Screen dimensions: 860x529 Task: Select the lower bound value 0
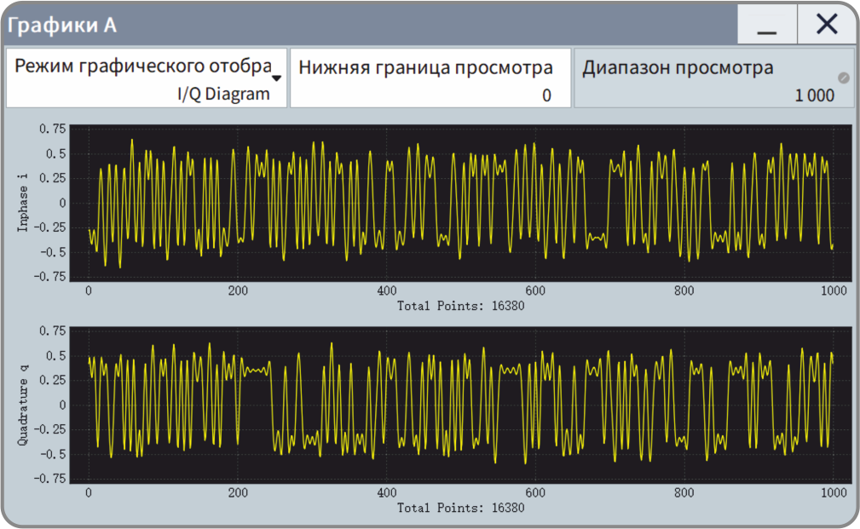tap(546, 95)
